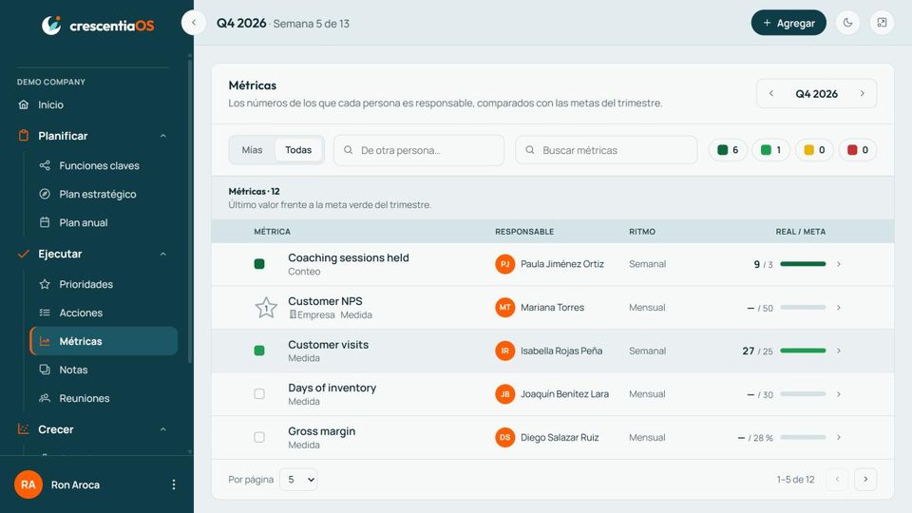Go to the next quarter after Q4 2026
The height and width of the screenshot is (513, 912).
pos(862,94)
